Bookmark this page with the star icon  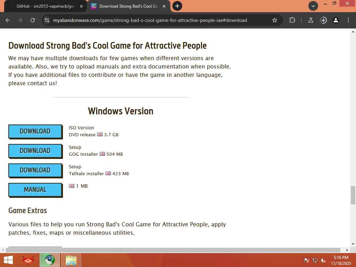[x=275, y=20]
